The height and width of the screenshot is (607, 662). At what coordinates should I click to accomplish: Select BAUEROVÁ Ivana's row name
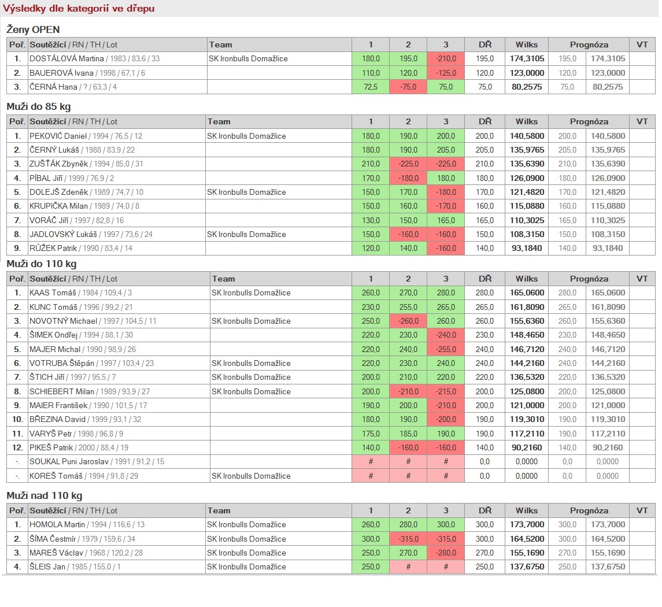coord(117,73)
